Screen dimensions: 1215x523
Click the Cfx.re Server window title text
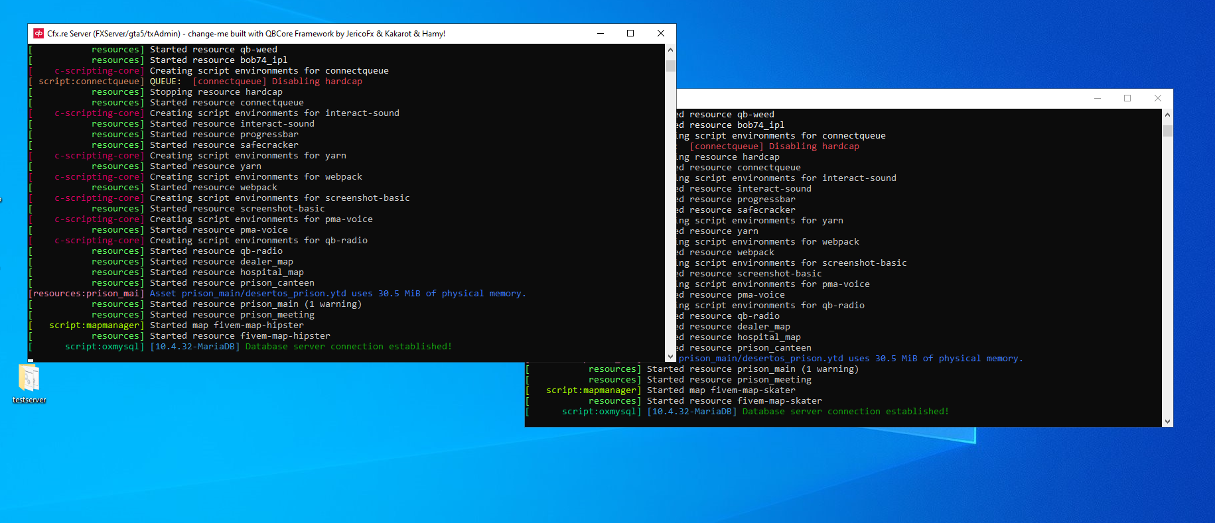click(246, 34)
